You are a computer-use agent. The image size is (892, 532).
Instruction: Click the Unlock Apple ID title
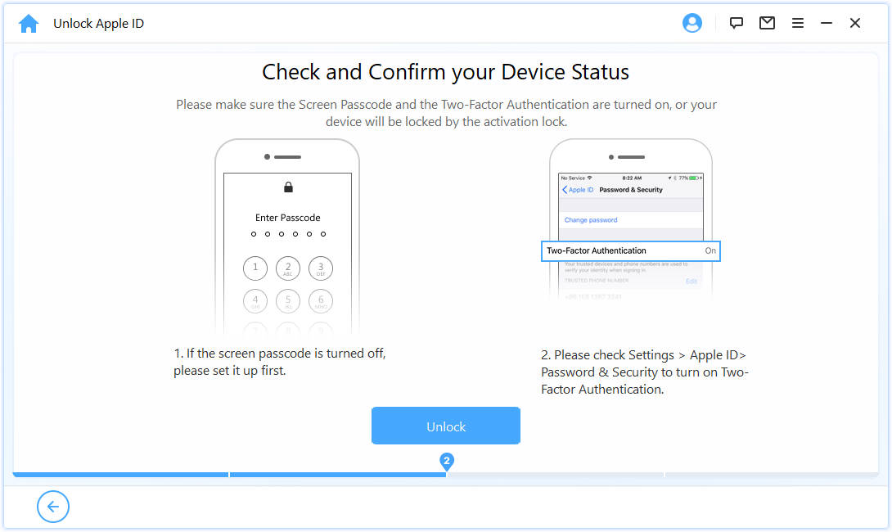[x=98, y=23]
